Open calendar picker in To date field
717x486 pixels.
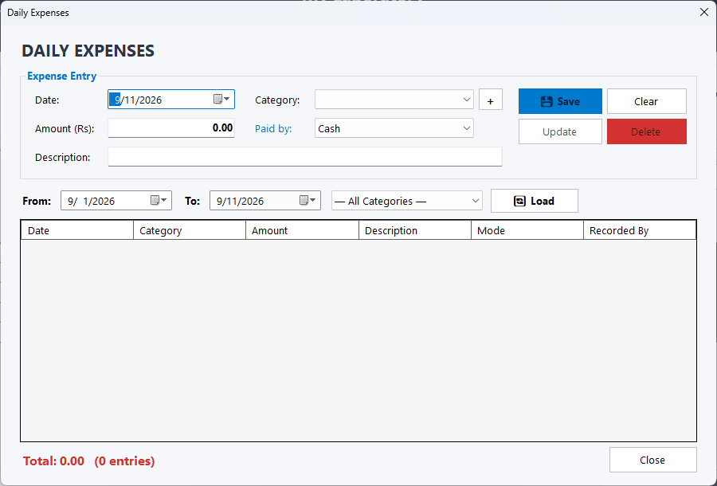[308, 200]
